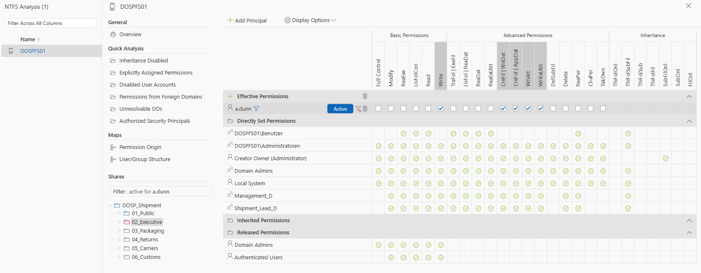
Task: Open Disabled User Accounts analysis
Action: 147,85
